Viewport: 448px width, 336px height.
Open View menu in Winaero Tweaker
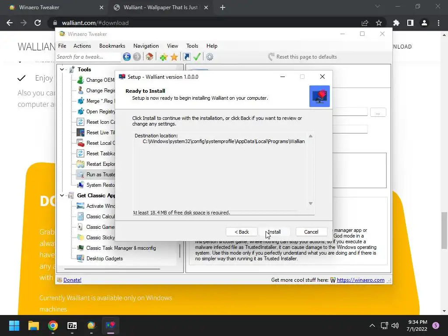[172, 45]
